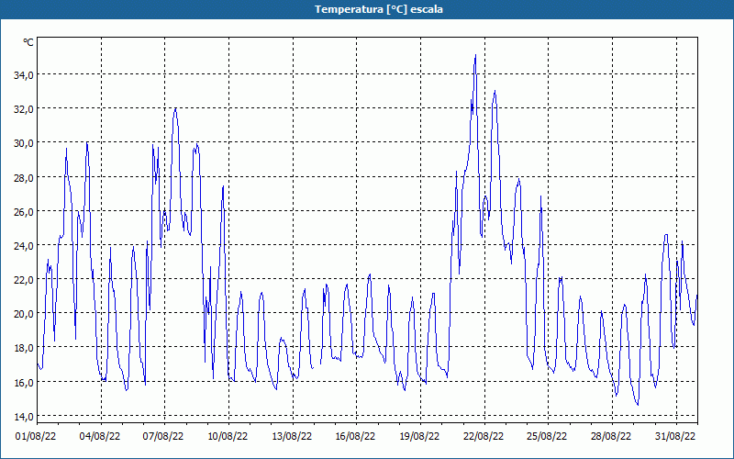
Task: Click the 28,0 temperature axis label
Action: click(23, 177)
